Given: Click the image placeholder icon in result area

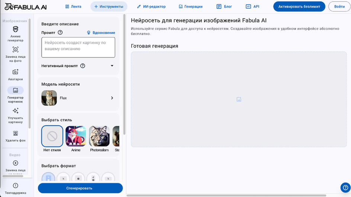Looking at the screenshot, I should point(239,99).
